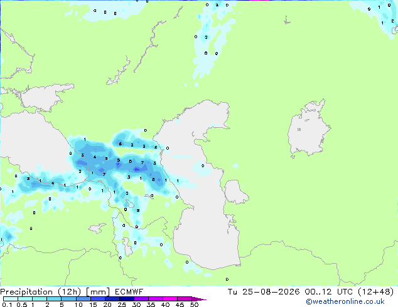Click the "45" legend scale label
The width and height of the screenshot is (398, 307).
(180, 304)
